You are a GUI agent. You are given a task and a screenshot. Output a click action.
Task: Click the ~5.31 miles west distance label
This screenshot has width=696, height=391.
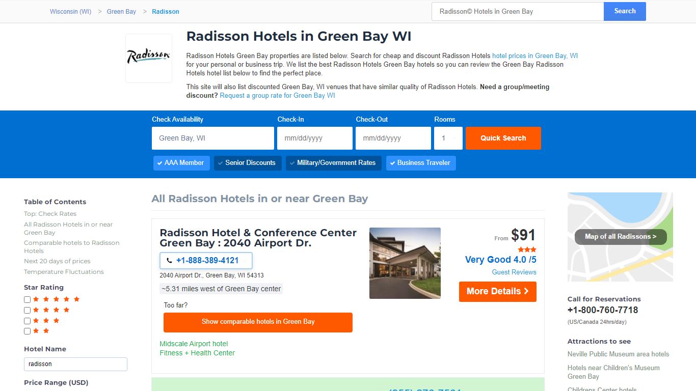coord(221,289)
